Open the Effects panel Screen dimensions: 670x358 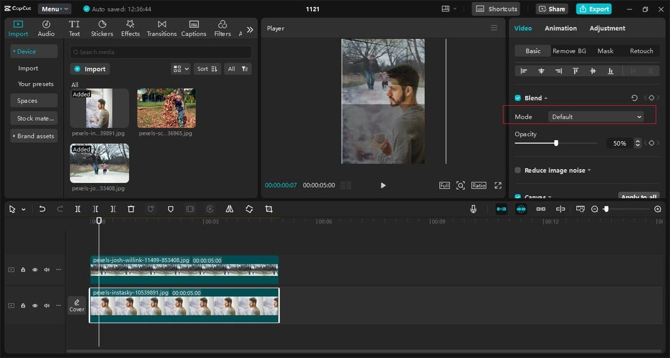tap(130, 29)
